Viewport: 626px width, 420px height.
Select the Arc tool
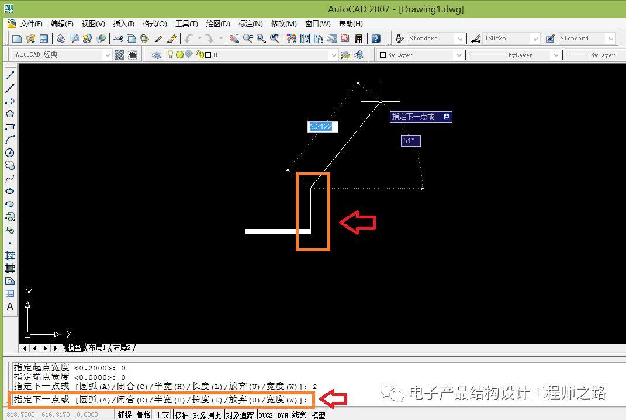(x=10, y=140)
